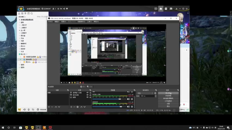The height and width of the screenshot is (130, 232).
Task: Hide 音频输入采集 source via eye icon
Action: [87, 93]
